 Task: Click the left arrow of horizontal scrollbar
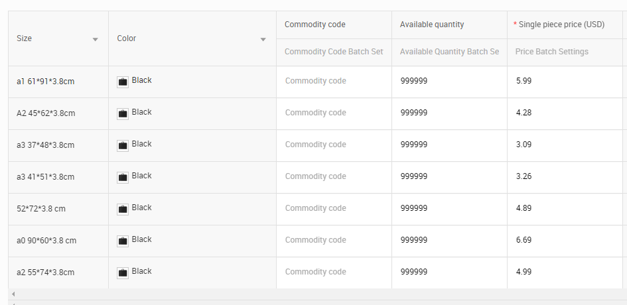pyautogui.click(x=13, y=294)
